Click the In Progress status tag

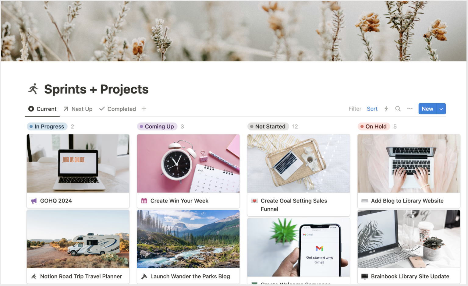click(47, 126)
